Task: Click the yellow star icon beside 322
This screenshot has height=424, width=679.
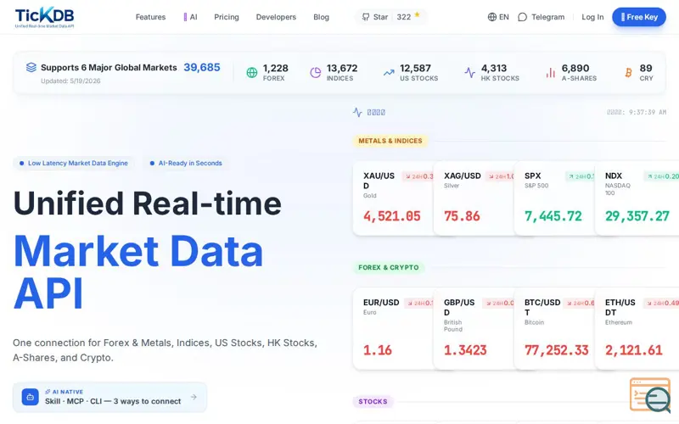Action: pos(417,14)
